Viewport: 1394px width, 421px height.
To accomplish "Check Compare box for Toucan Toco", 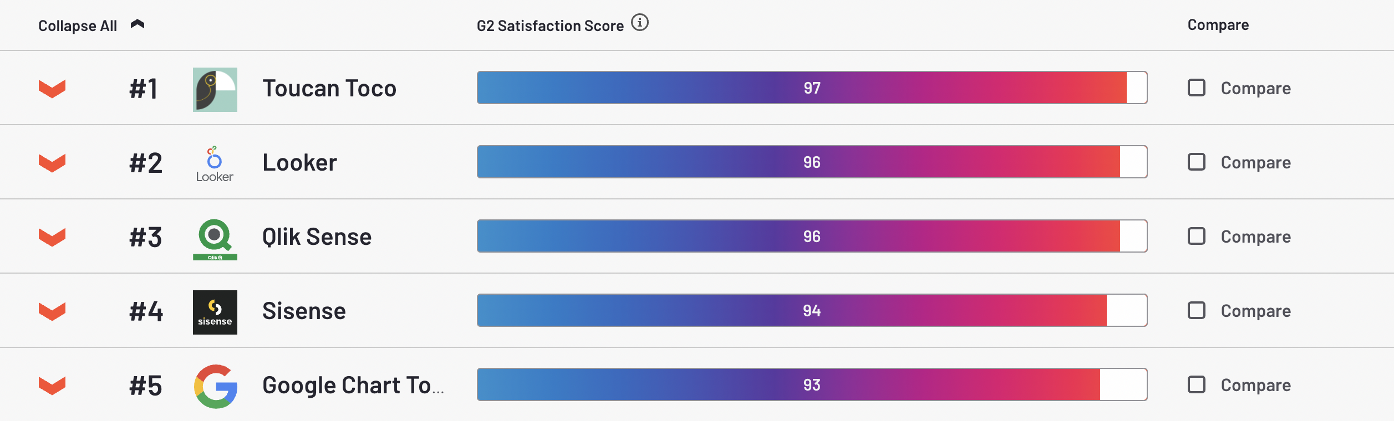I will coord(1196,88).
